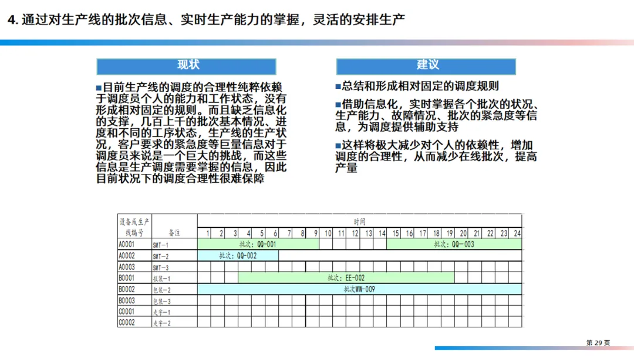Click the remark cell in row B0001
The width and height of the screenshot is (634, 356).
tap(174, 278)
